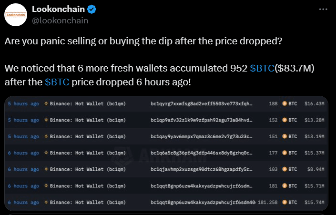Click the '6 hours ago' timestamp in the last row
The height and width of the screenshot is (215, 336).
(x=23, y=202)
